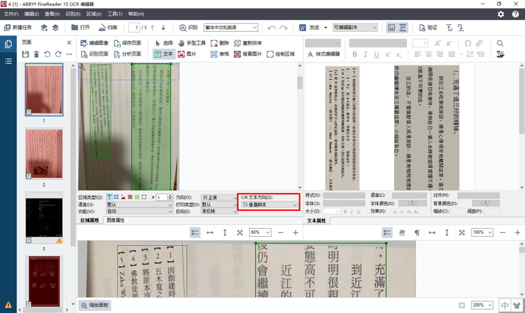This screenshot has height=313, width=525.
Task: Save pages icon in 页面 panel
Action: pos(26,54)
